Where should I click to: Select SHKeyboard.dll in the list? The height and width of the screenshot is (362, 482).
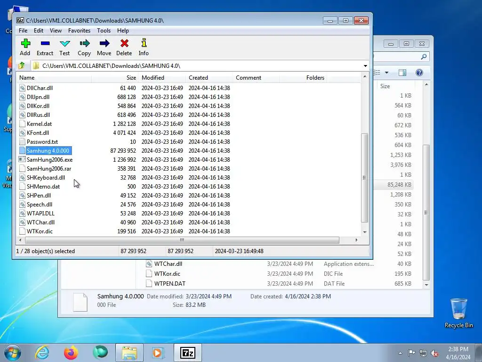[46, 178]
